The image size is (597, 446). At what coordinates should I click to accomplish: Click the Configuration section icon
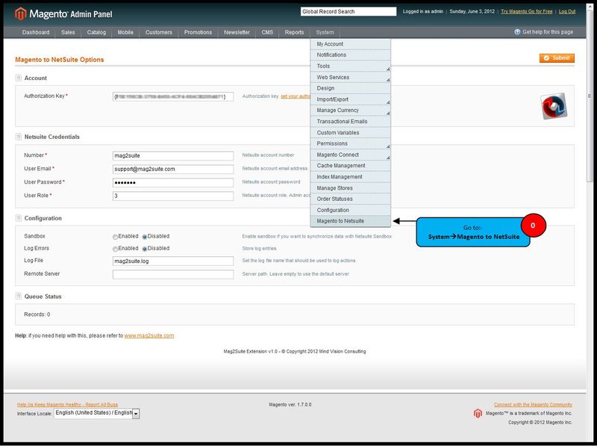(18, 218)
